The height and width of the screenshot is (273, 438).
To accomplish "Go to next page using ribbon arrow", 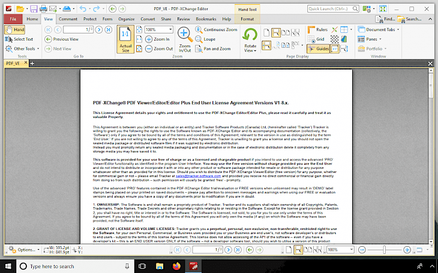I will click(98, 29).
